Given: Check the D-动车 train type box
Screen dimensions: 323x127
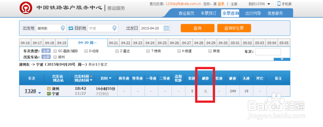Looking at the screenshot, I should 86,51.
